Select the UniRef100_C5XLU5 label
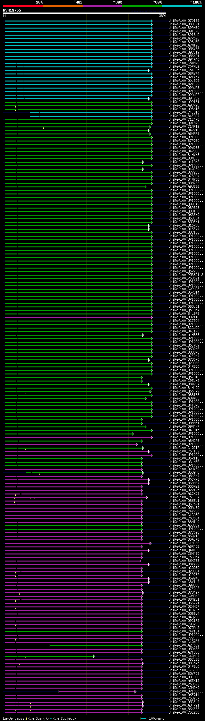The image size is (205, 721). point(184,70)
